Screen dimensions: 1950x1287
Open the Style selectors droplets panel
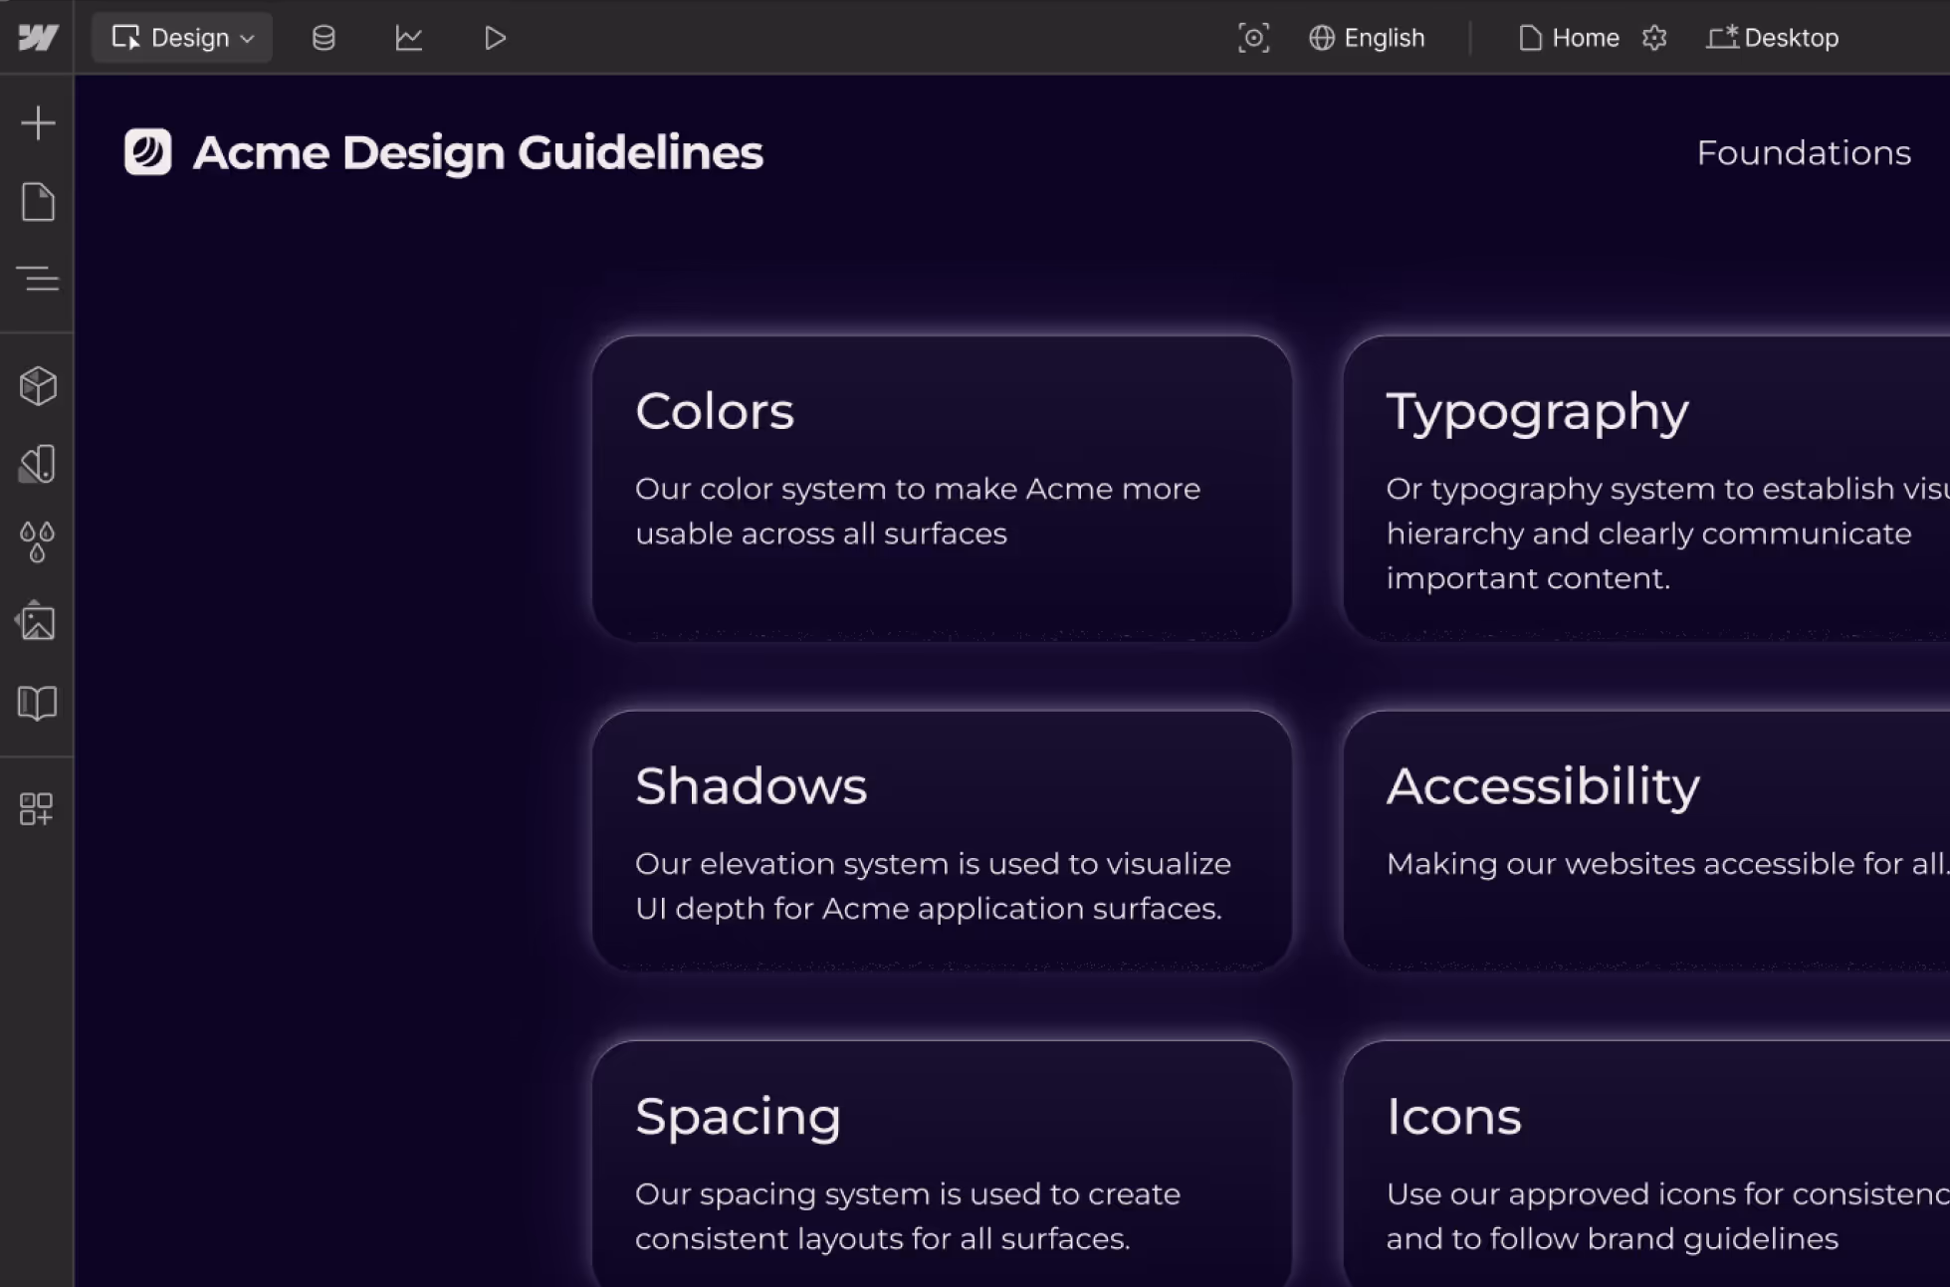(37, 542)
